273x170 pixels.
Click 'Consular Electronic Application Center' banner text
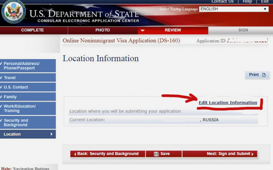click(x=88, y=21)
